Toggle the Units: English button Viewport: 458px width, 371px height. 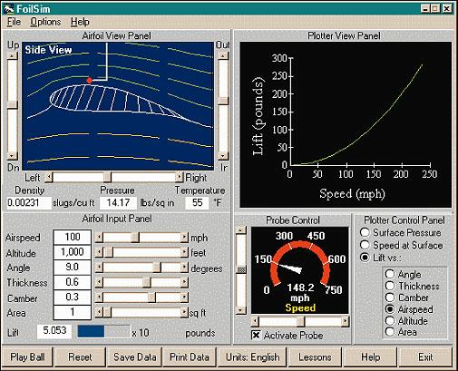[252, 357]
